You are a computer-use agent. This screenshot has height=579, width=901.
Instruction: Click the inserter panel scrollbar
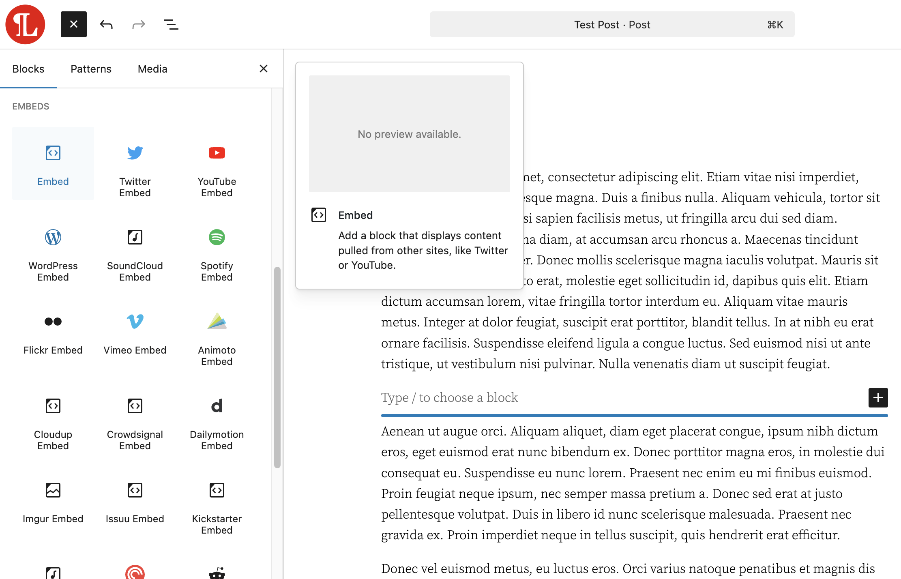point(277,367)
